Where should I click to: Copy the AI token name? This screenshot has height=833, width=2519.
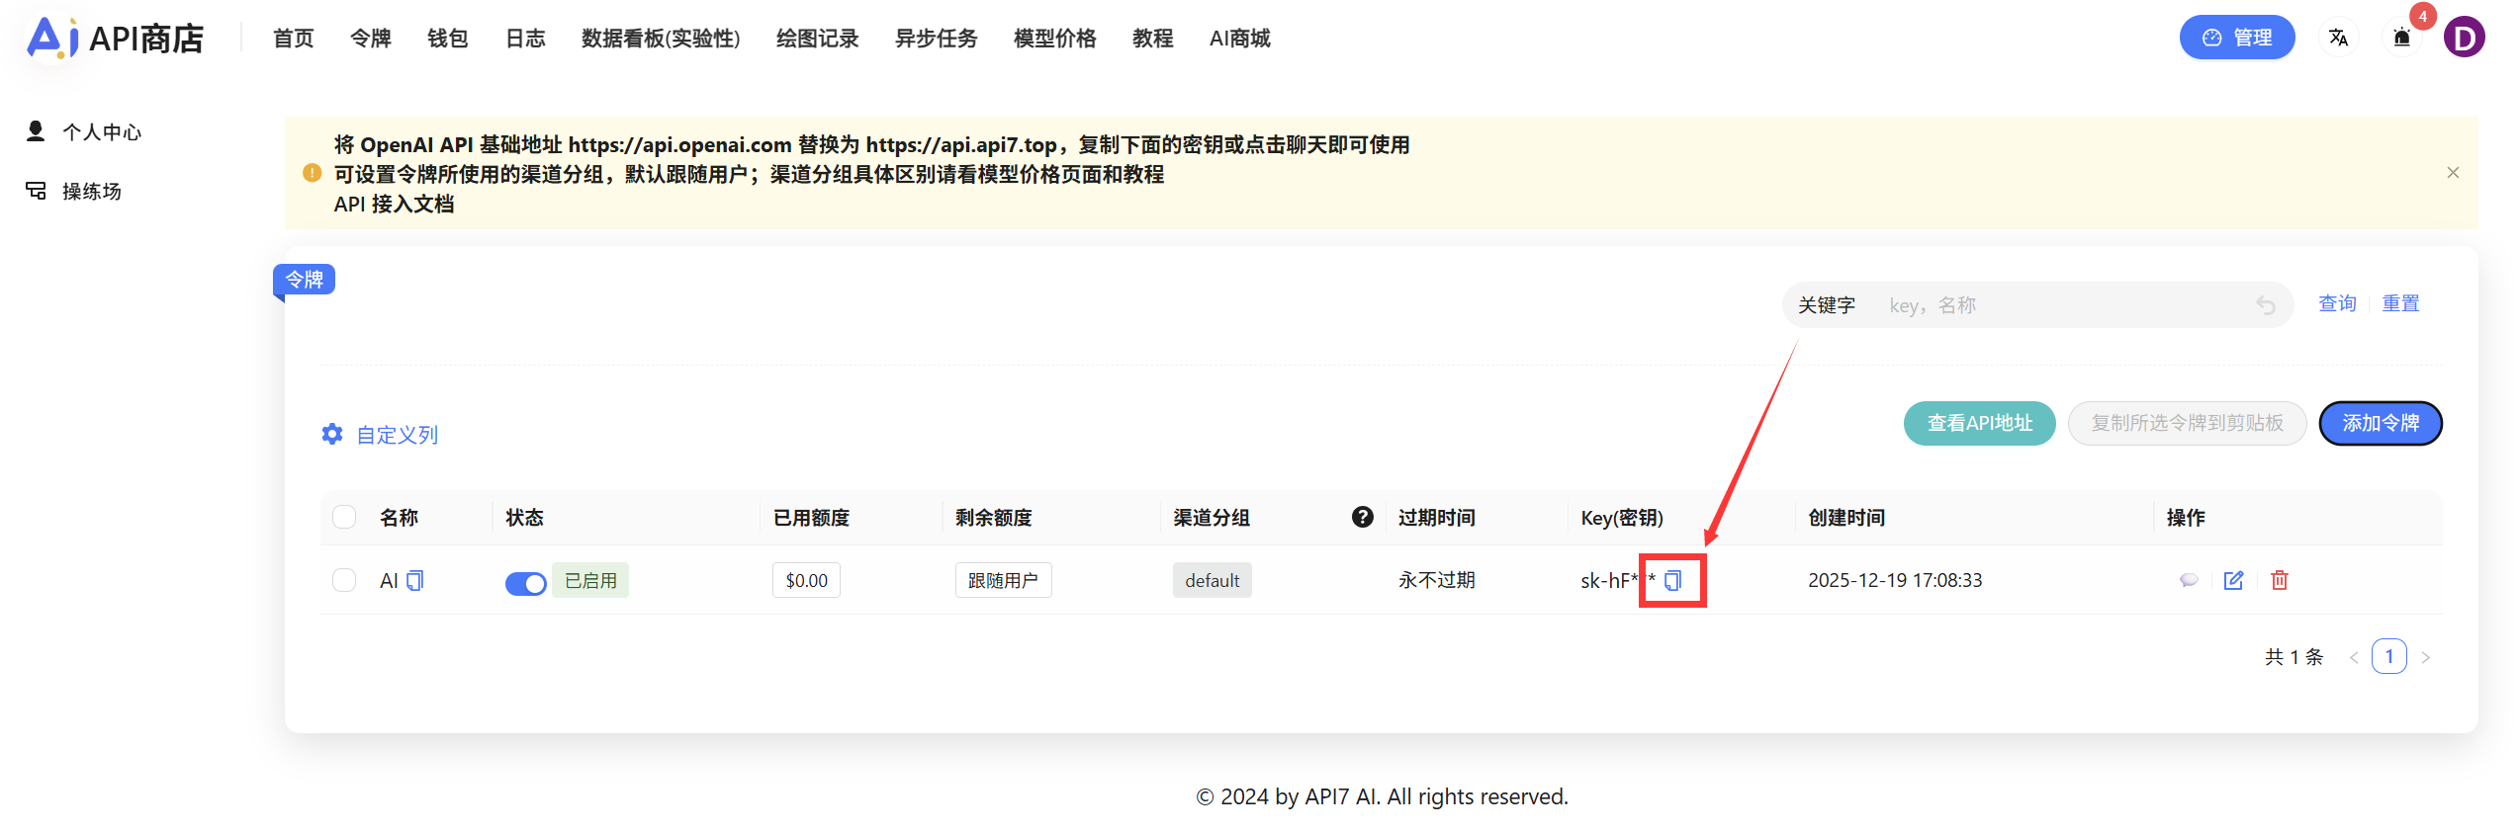(x=415, y=581)
